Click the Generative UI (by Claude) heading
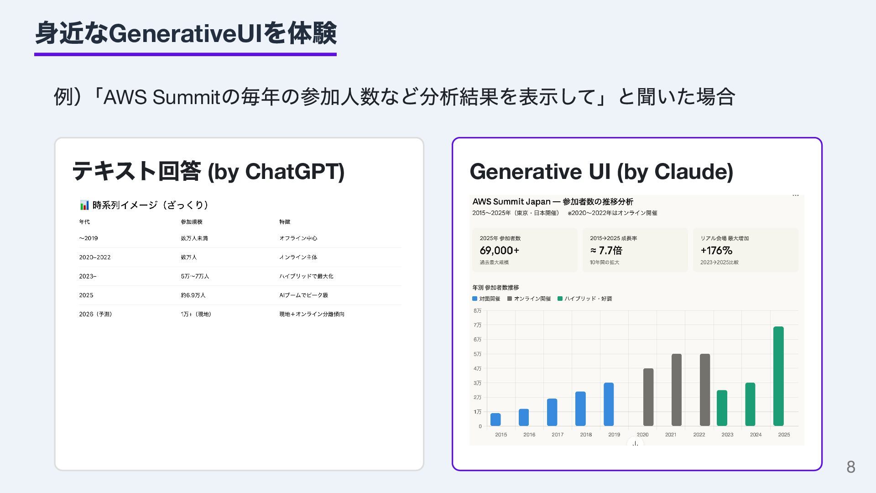The height and width of the screenshot is (493, 876). coord(601,172)
